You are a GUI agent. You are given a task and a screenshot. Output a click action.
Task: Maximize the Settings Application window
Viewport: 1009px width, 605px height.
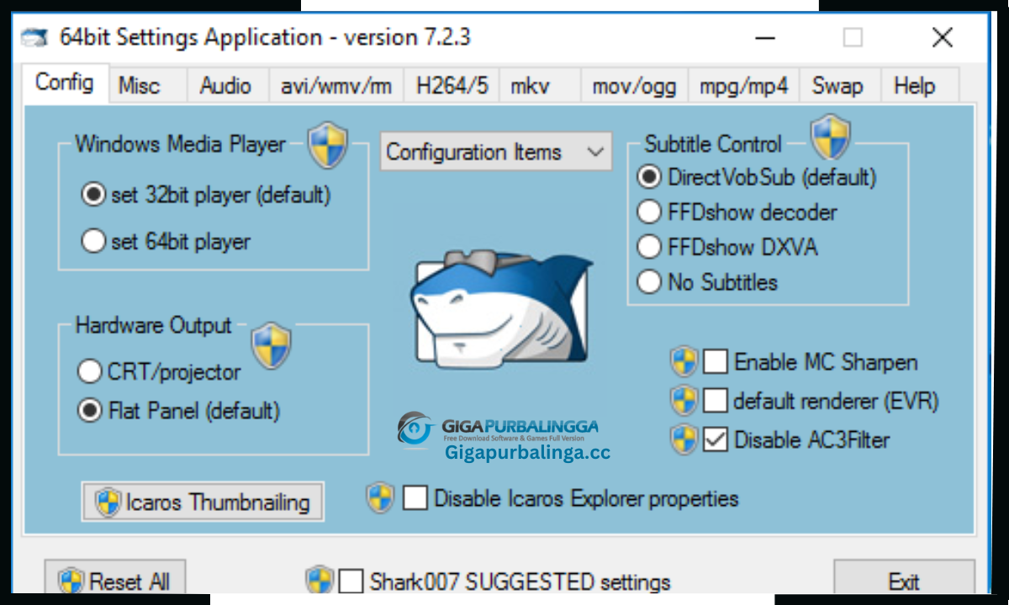[x=853, y=38]
